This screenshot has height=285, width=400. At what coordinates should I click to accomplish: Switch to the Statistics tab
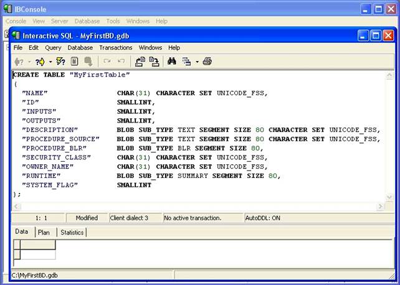coord(72,232)
